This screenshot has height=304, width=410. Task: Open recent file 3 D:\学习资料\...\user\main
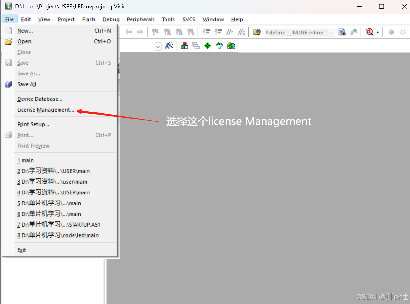[60, 182]
